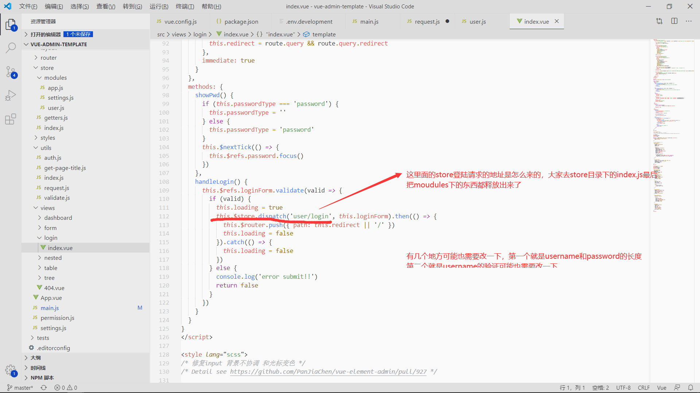Open the Explorer view in activity bar
This screenshot has height=393, width=700.
[x=11, y=24]
